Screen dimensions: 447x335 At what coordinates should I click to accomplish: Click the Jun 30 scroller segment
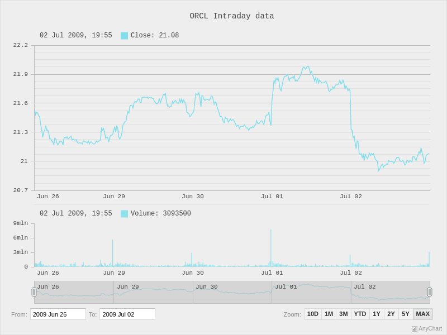232,292
